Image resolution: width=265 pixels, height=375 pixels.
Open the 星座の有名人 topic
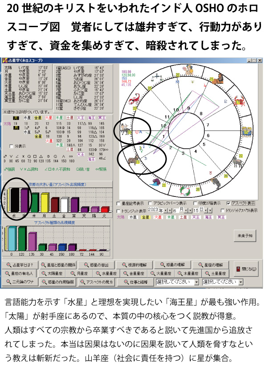(x=19, y=273)
